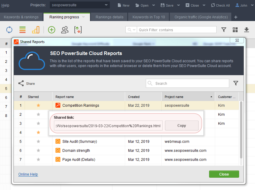Screen dimensions: 255x190
Task: Star the Page Audit (Details) report
Action: pyautogui.click(x=38, y=159)
